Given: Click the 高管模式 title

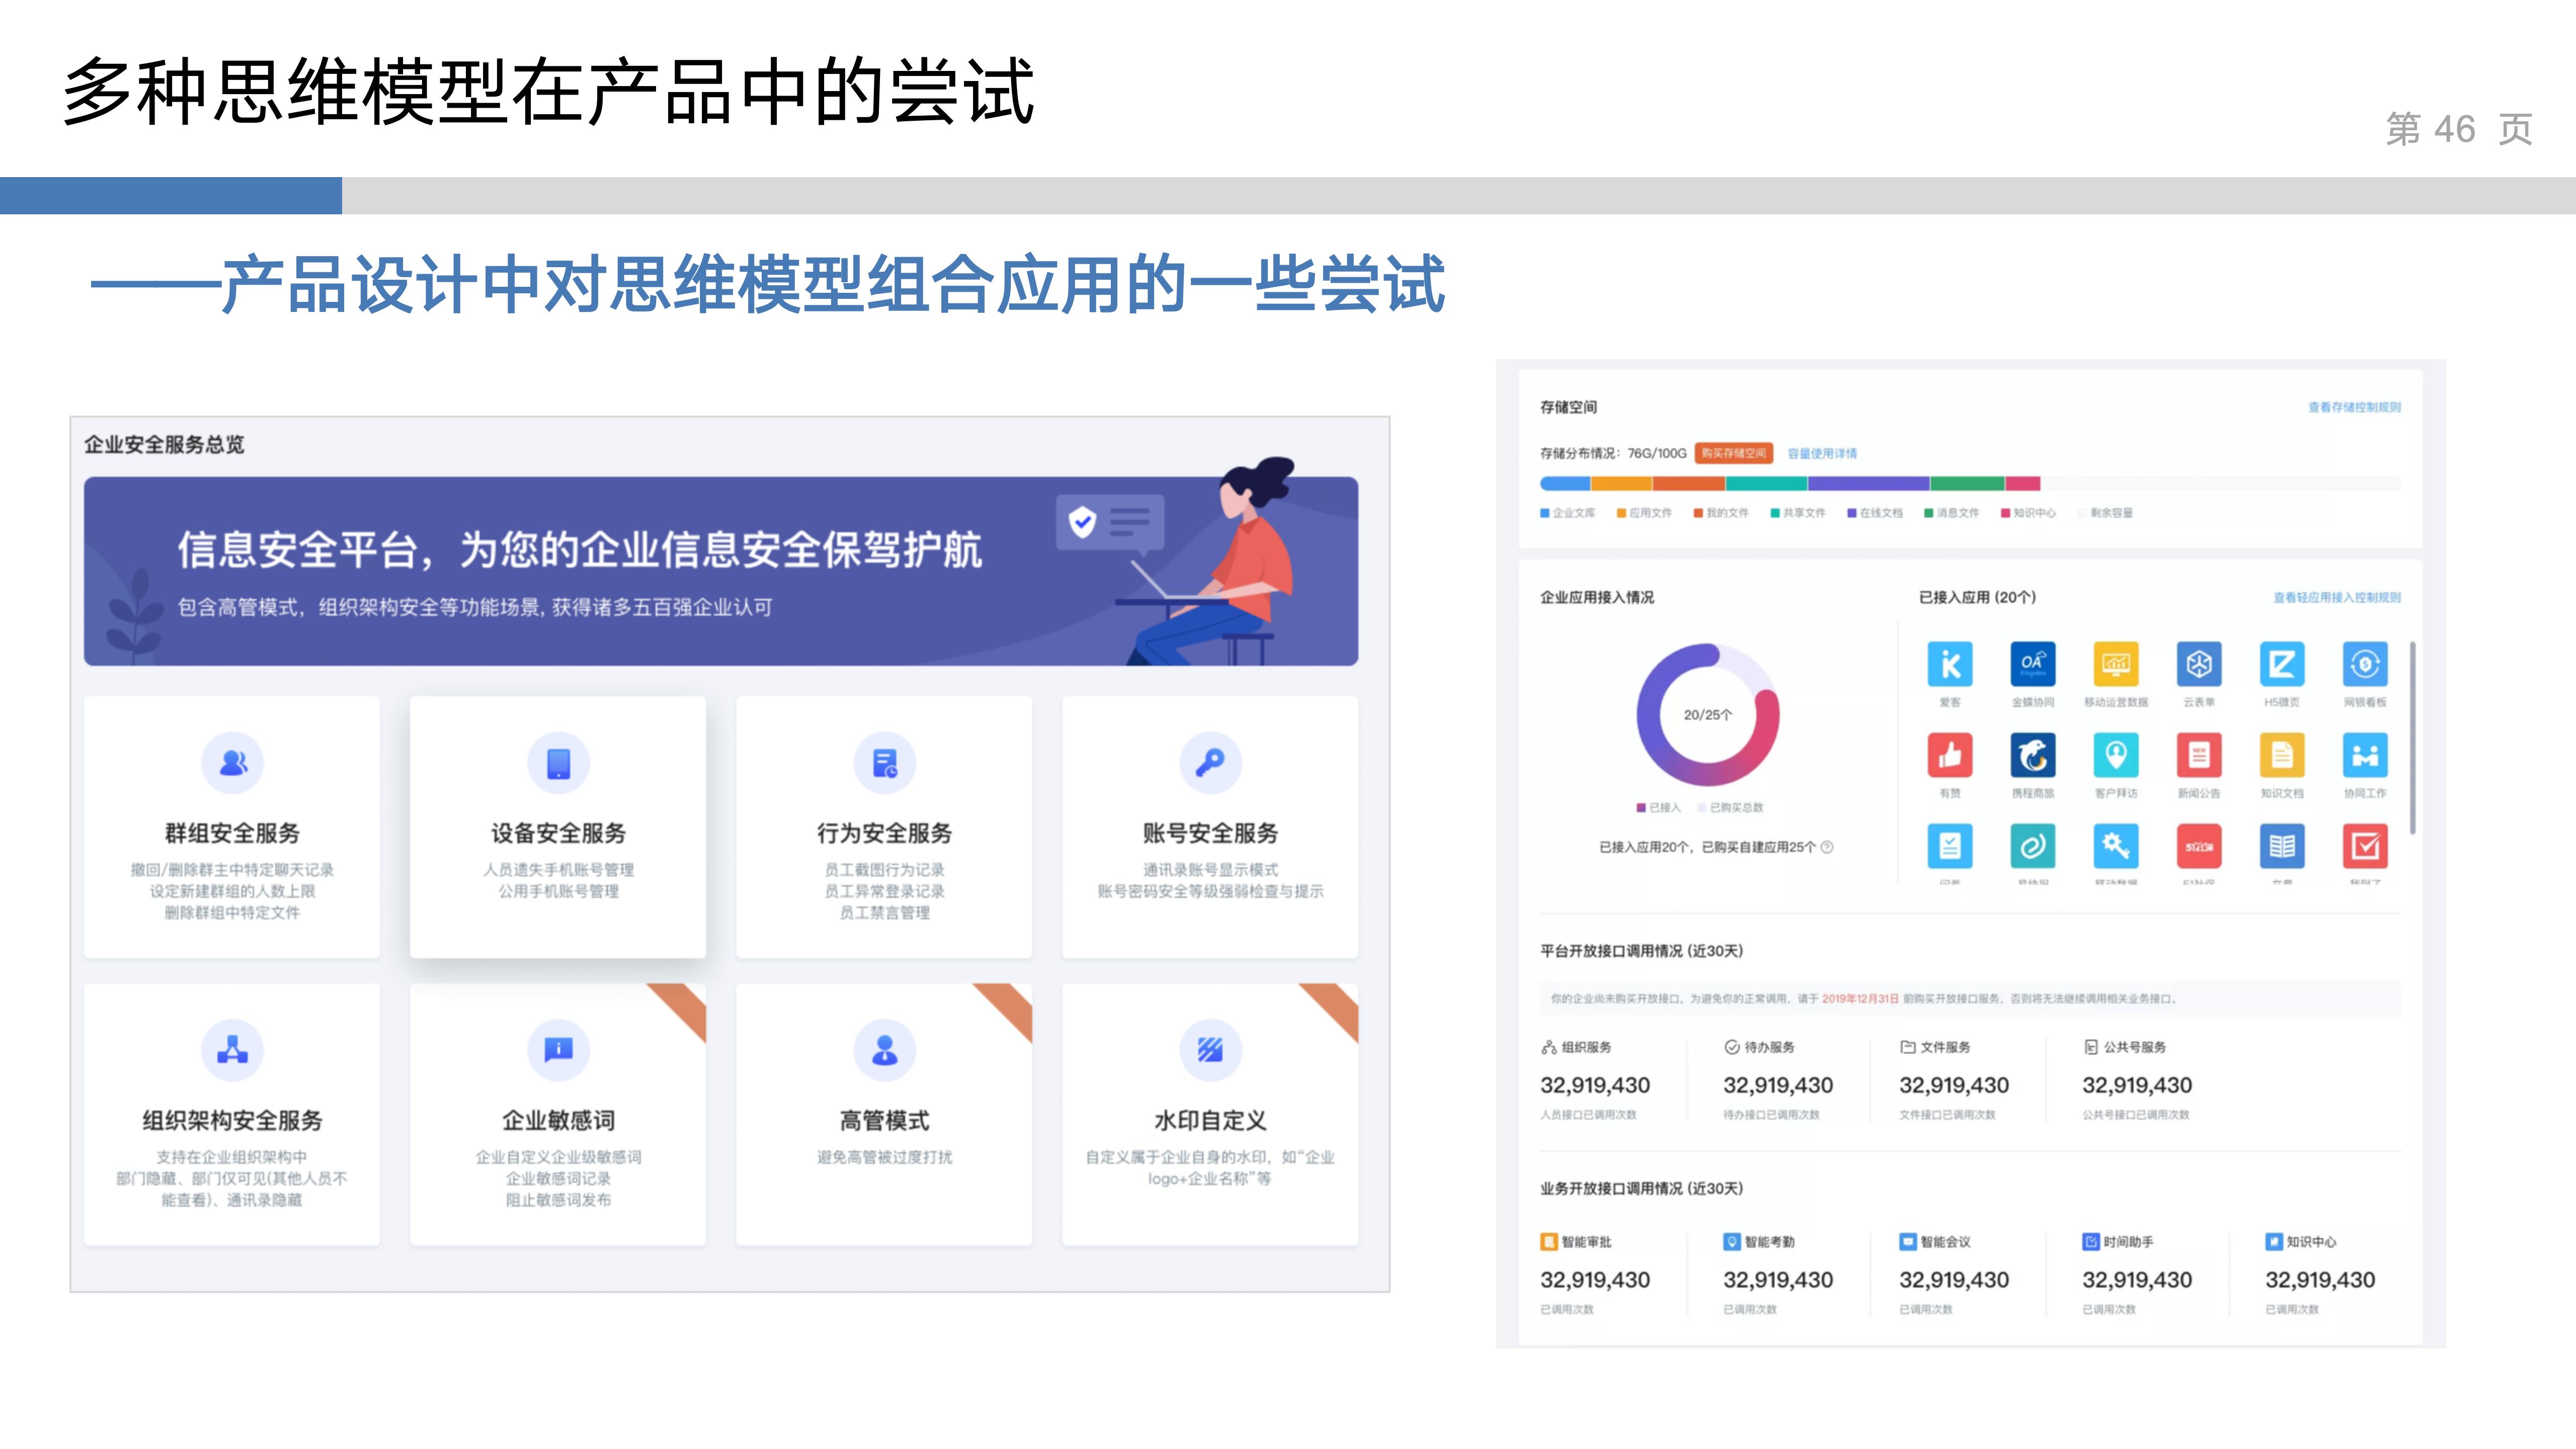Looking at the screenshot, I should [884, 1120].
